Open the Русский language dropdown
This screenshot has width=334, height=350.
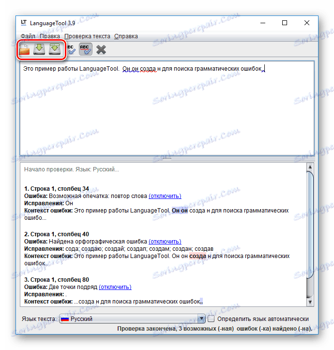[132, 319]
